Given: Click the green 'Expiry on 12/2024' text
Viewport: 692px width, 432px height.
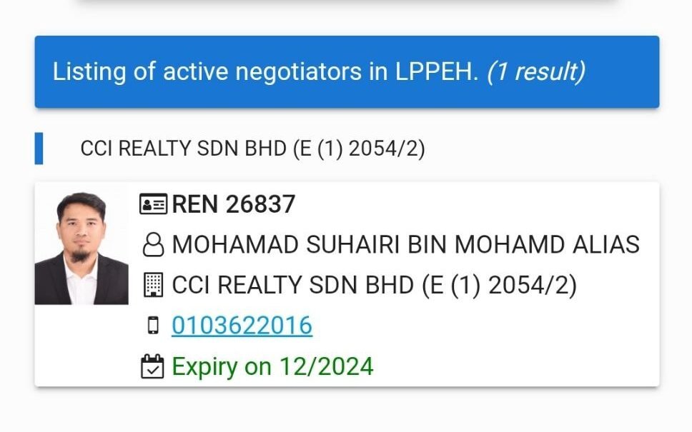Looking at the screenshot, I should click(x=272, y=366).
